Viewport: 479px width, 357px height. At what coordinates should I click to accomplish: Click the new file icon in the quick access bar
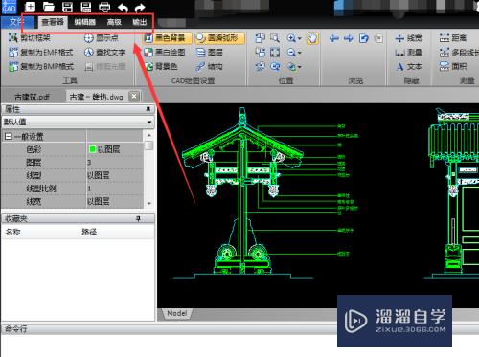point(31,7)
